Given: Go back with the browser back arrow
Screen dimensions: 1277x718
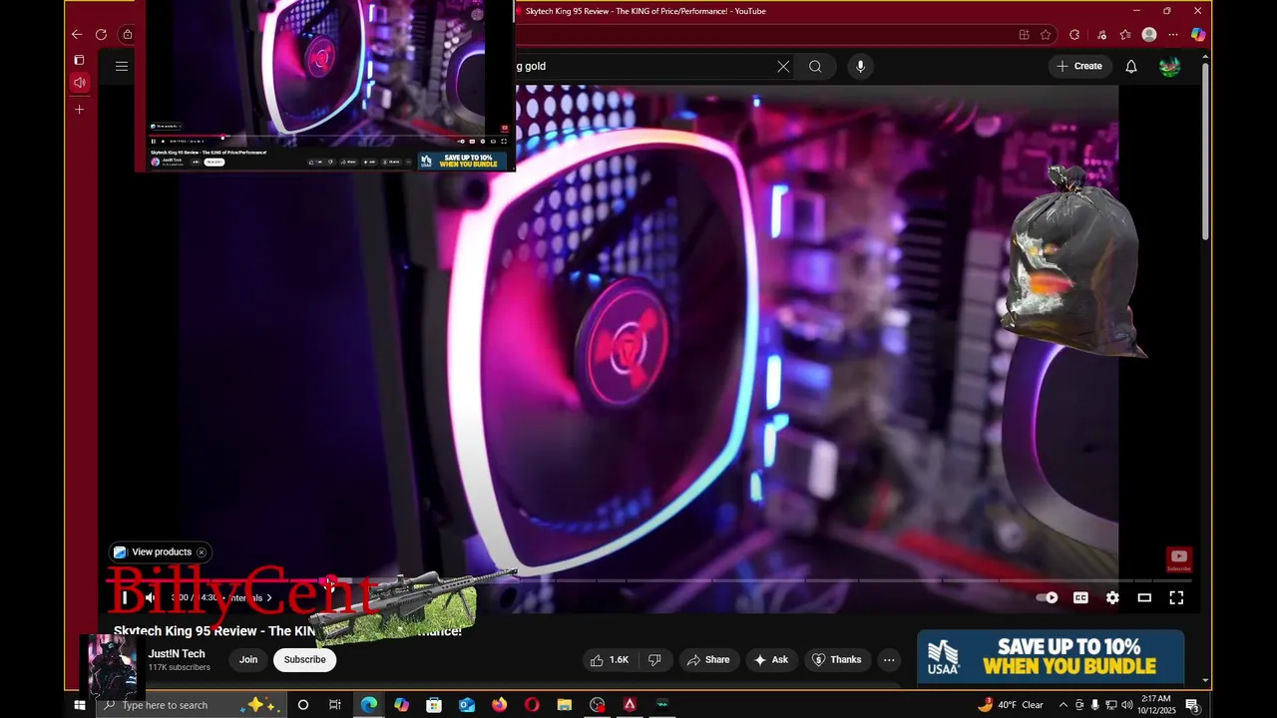Looking at the screenshot, I should point(77,35).
